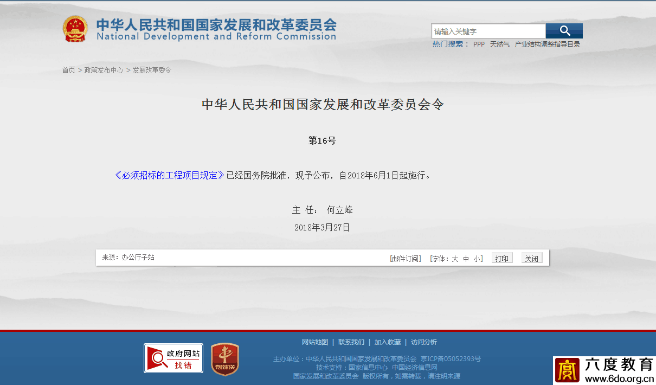The image size is (656, 385).
Task: Open 产业结构调整指导目录 hot search link
Action: coord(547,44)
